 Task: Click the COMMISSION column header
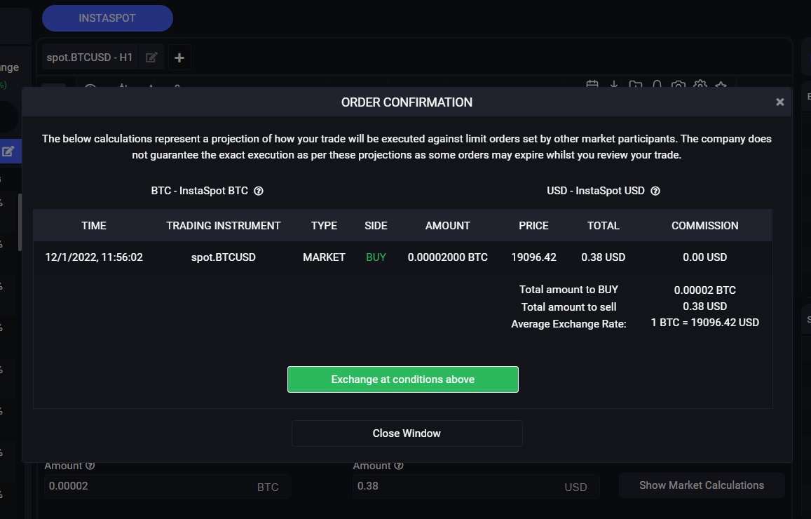(705, 226)
